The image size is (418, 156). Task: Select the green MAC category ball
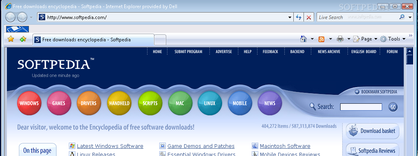point(180,103)
